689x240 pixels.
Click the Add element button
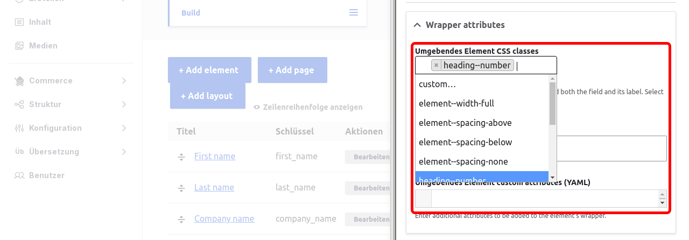tap(209, 70)
